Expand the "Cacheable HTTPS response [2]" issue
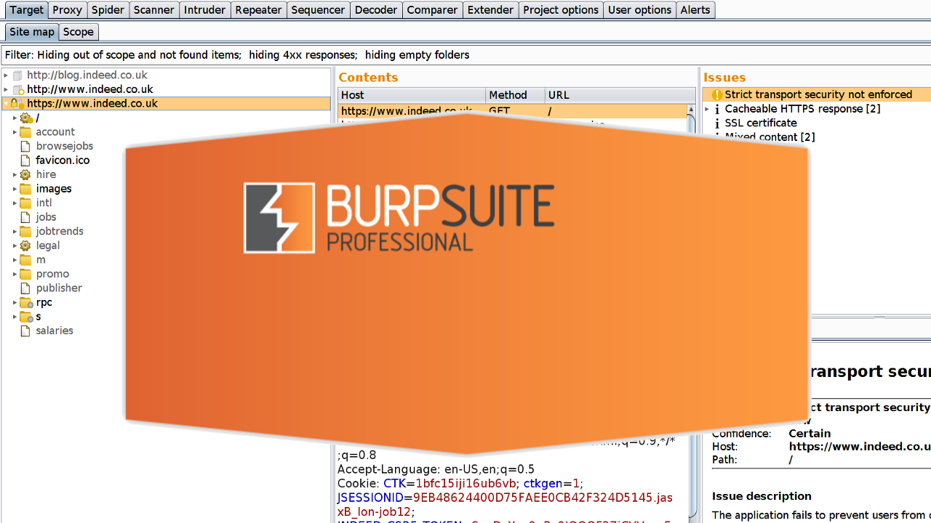 point(706,109)
